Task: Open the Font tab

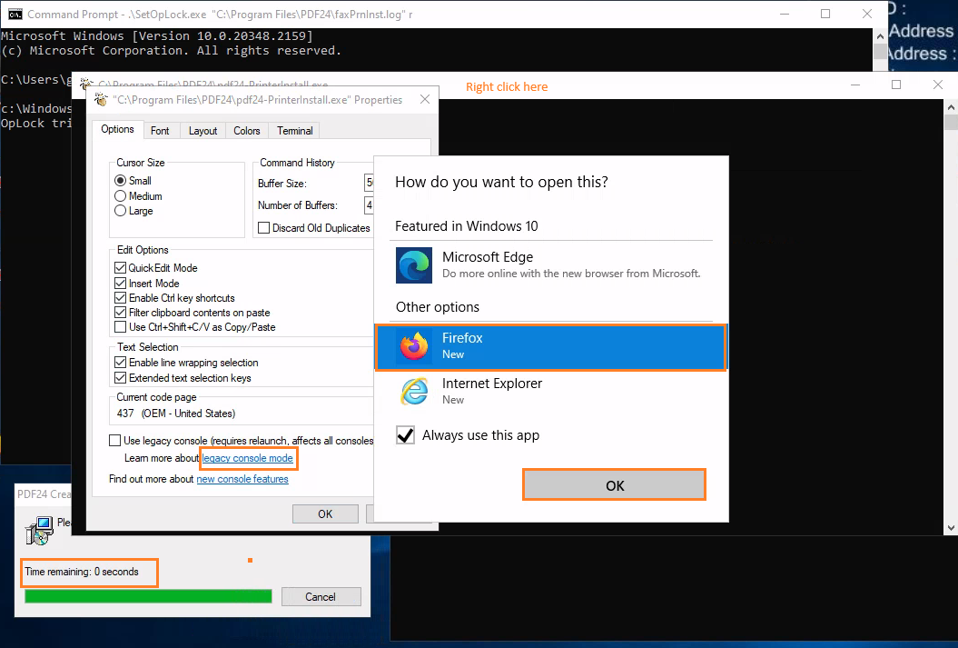Action: [x=160, y=131]
